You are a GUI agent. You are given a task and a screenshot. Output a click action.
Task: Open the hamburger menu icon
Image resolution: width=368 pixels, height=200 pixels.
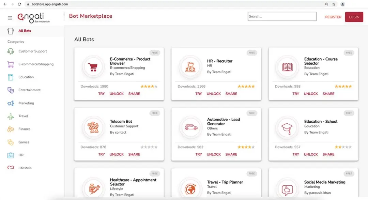coord(10,18)
